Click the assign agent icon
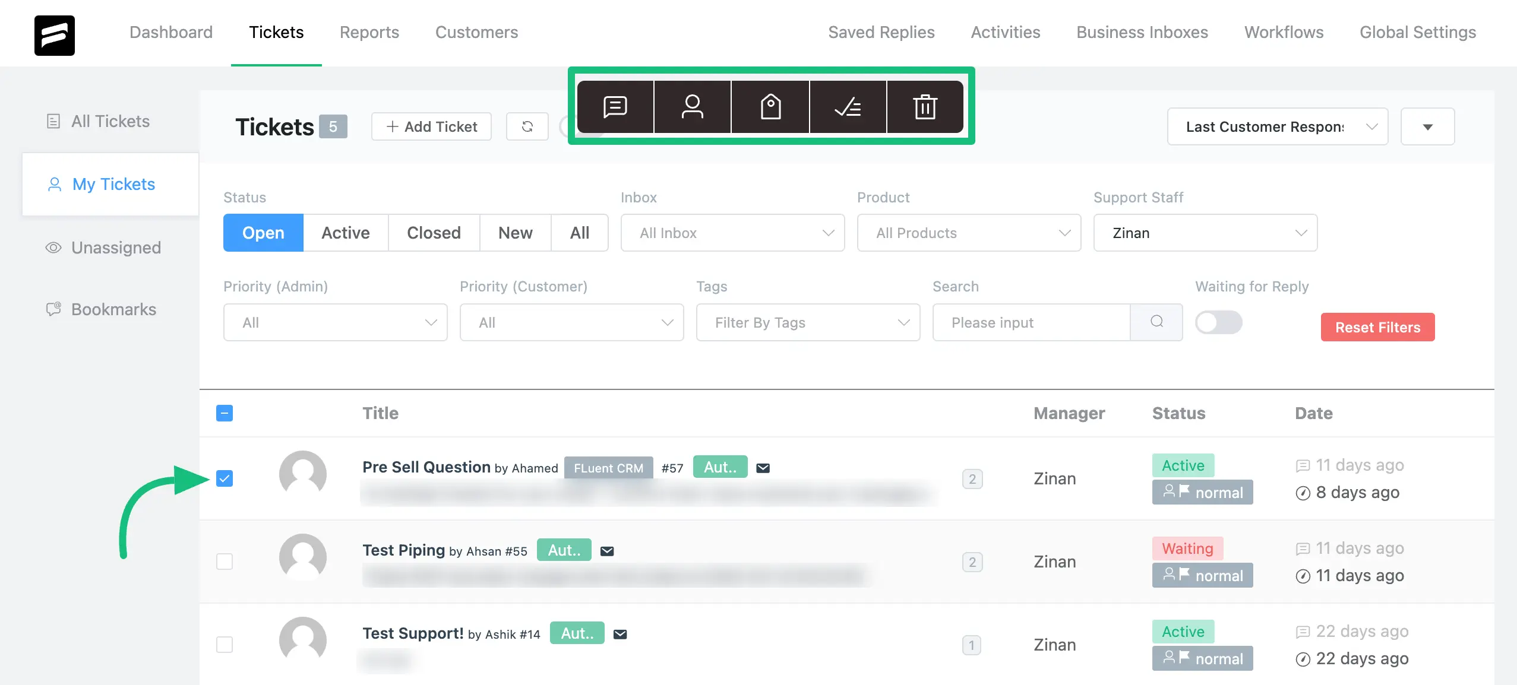 [x=692, y=106]
